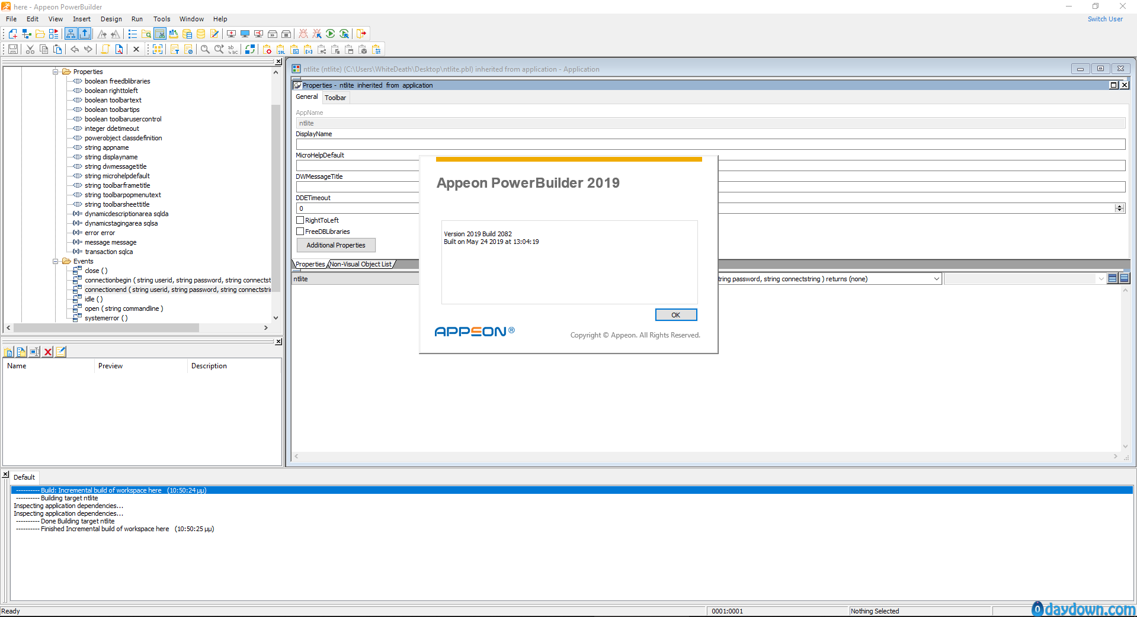The width and height of the screenshot is (1137, 617).
Task: Click the rename clip icon
Action: (35, 352)
